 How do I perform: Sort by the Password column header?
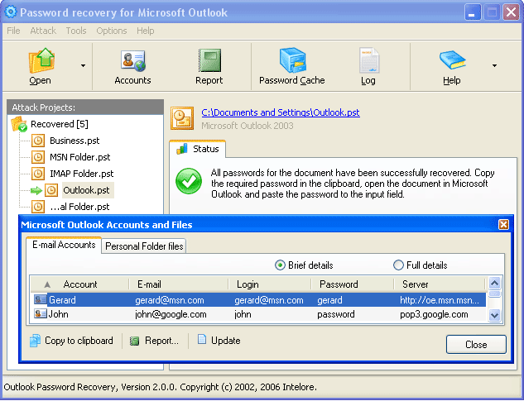pos(353,284)
